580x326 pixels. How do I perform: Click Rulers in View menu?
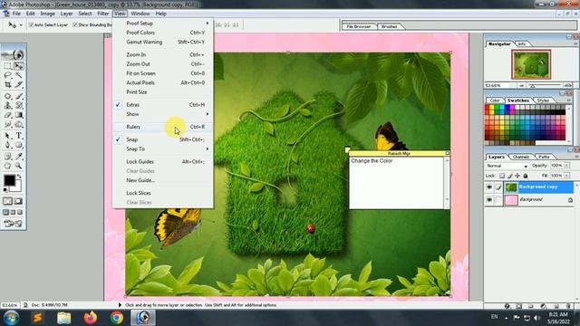click(163, 127)
